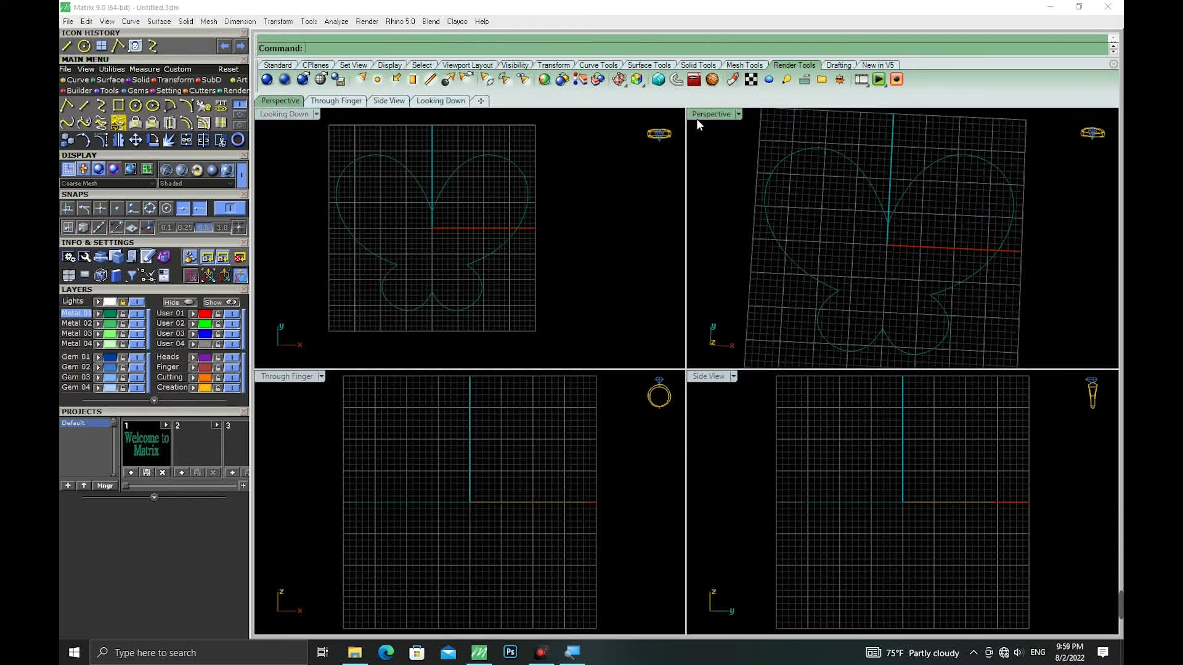Open the Dimension menu

coord(240,22)
